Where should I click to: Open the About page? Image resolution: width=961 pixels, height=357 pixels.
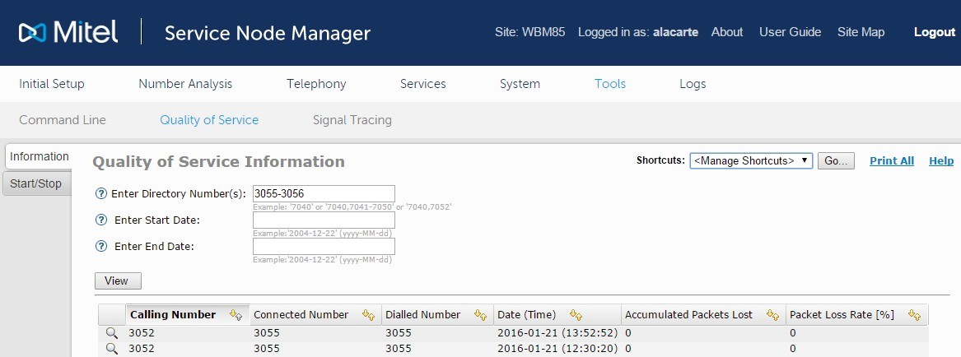[727, 32]
